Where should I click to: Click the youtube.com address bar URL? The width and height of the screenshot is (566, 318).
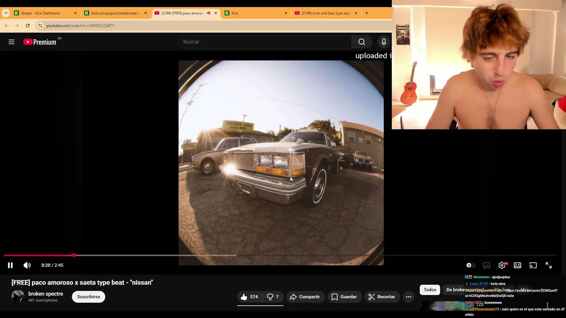[80, 26]
